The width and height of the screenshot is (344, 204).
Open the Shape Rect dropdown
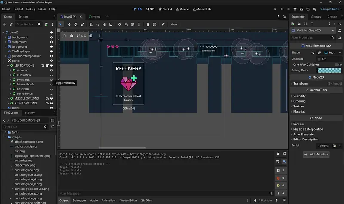pyautogui.click(x=340, y=52)
